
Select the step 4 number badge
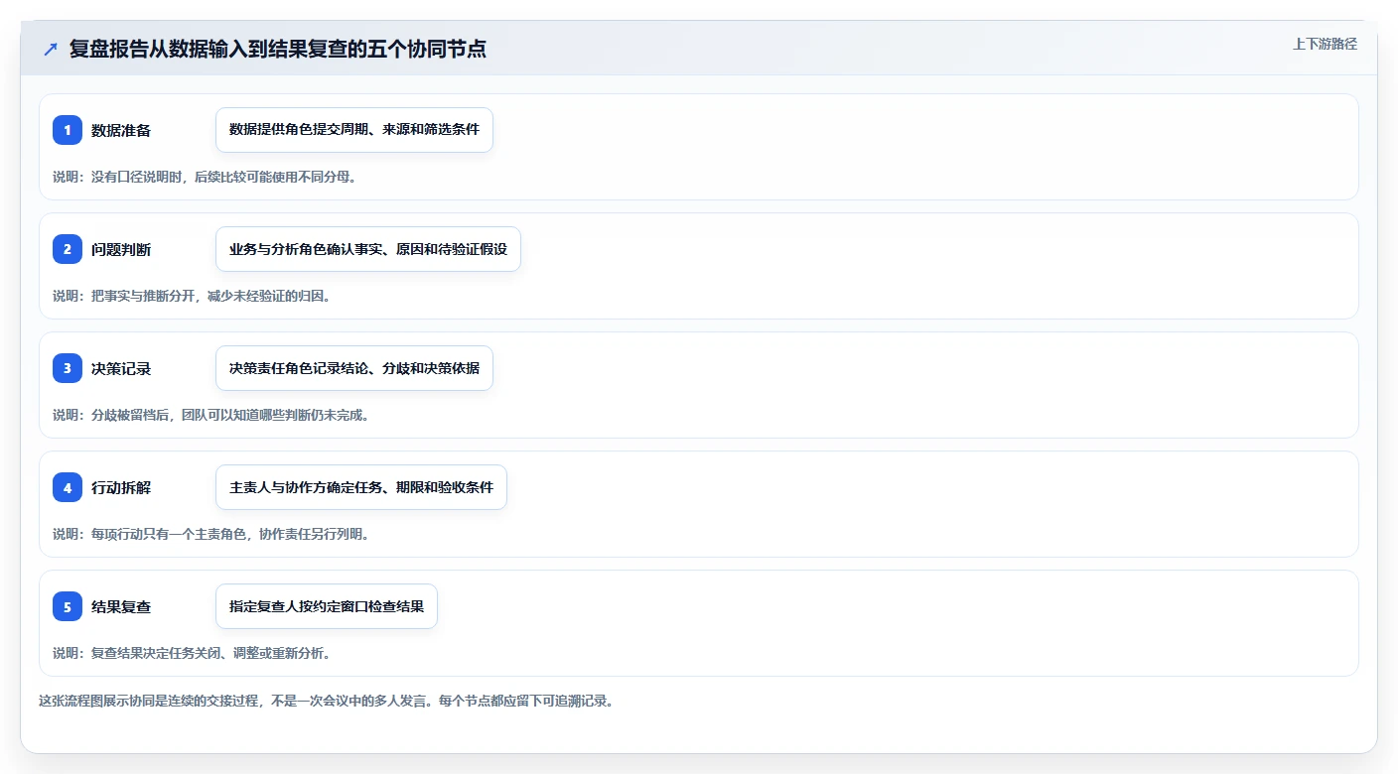click(x=68, y=487)
